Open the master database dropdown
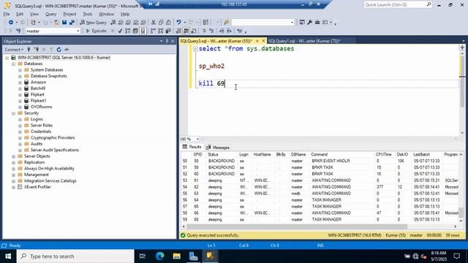Screen dimensions: 468x263 (78, 31)
